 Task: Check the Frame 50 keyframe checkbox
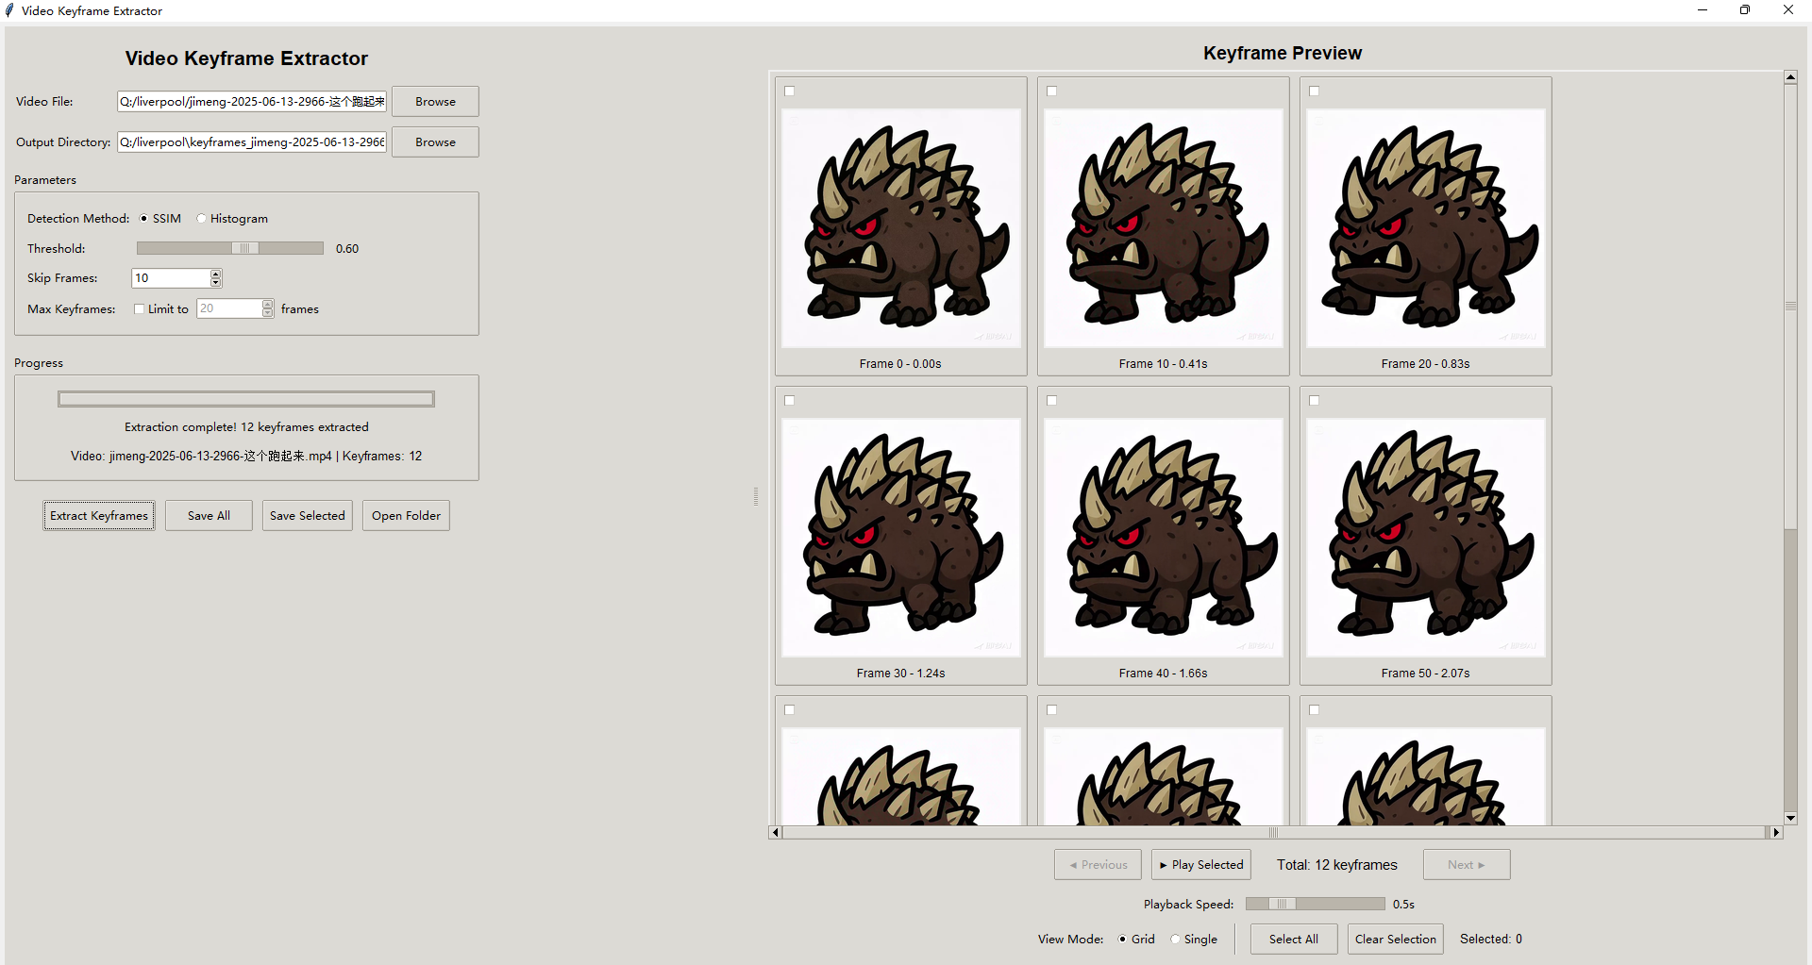tap(1315, 401)
